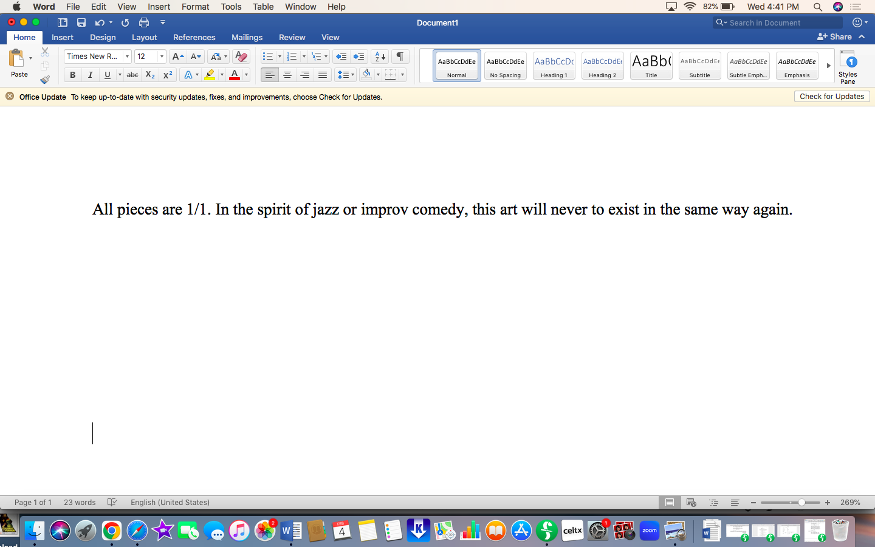Switch to Print Layout view icon
Image resolution: width=875 pixels, height=547 pixels.
(669, 503)
